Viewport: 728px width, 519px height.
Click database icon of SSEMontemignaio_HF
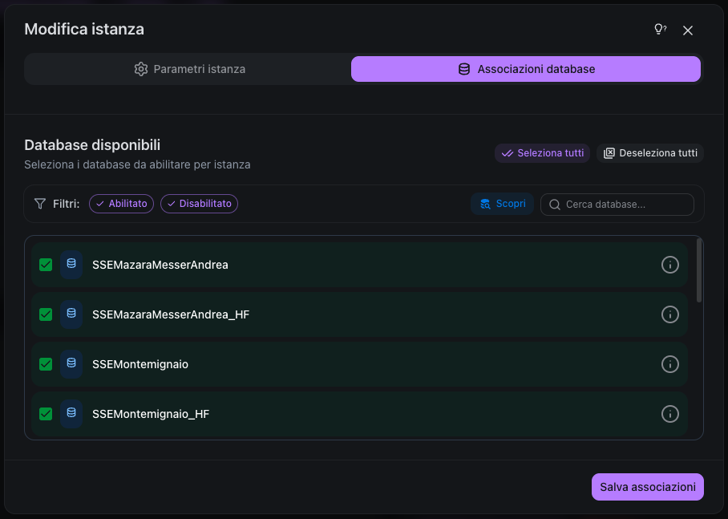71,414
